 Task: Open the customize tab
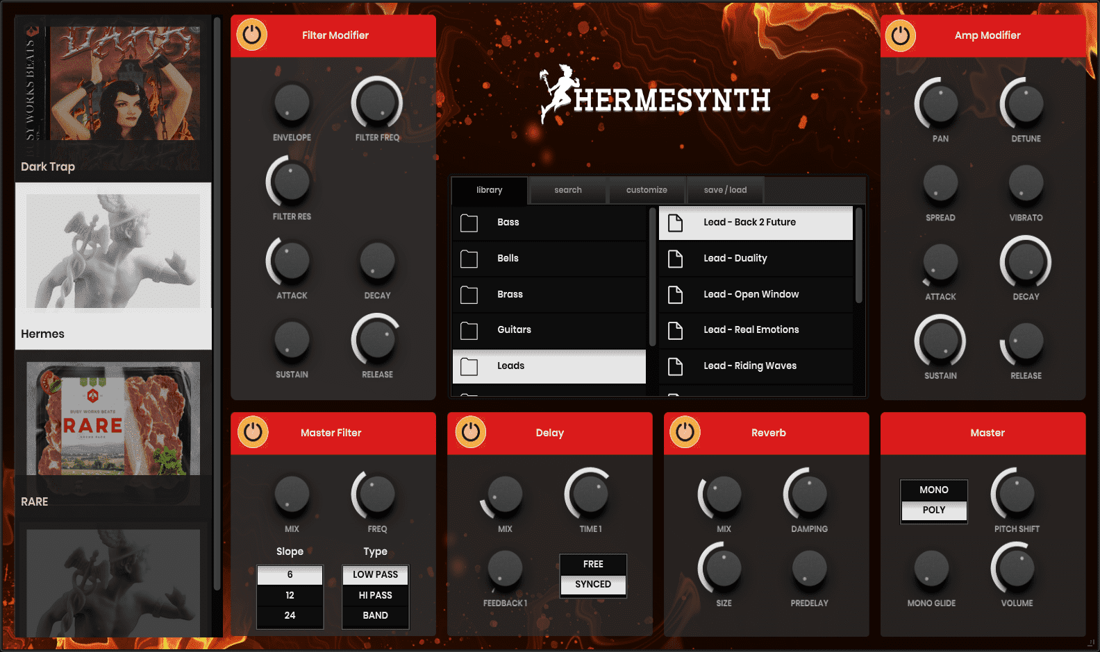[x=647, y=190]
